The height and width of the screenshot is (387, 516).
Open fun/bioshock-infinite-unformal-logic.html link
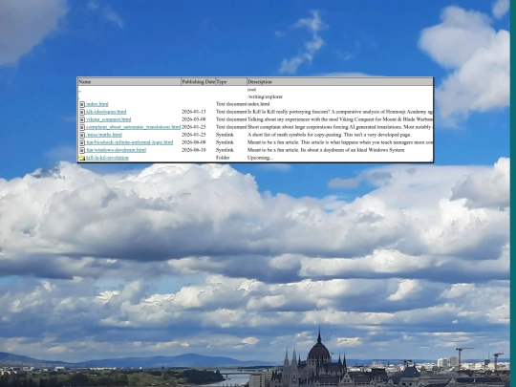[129, 142]
